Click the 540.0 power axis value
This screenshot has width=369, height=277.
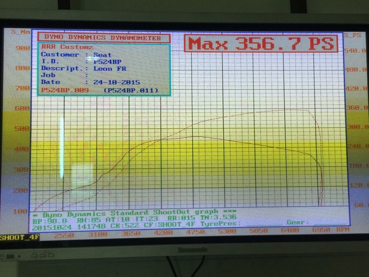point(355,51)
